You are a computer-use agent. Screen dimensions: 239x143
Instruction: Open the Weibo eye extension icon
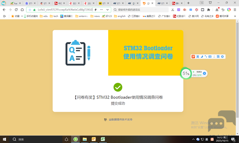[x=185, y=10]
